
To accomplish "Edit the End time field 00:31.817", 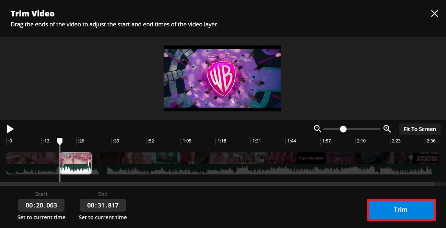I will (103, 205).
